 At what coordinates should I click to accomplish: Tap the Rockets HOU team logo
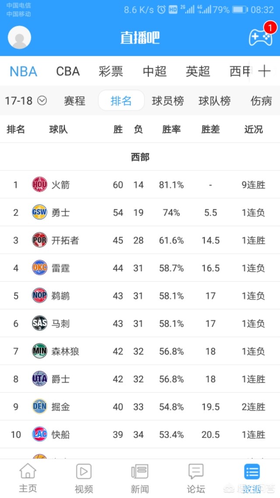39,184
